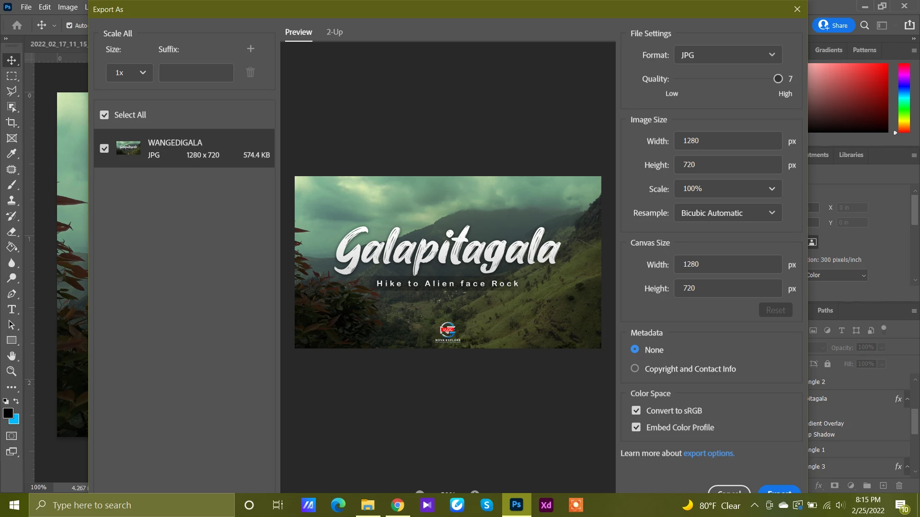
Task: Select the Eraser tool
Action: (11, 232)
